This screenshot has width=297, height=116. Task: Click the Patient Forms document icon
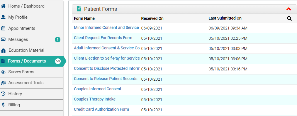pos(79,9)
